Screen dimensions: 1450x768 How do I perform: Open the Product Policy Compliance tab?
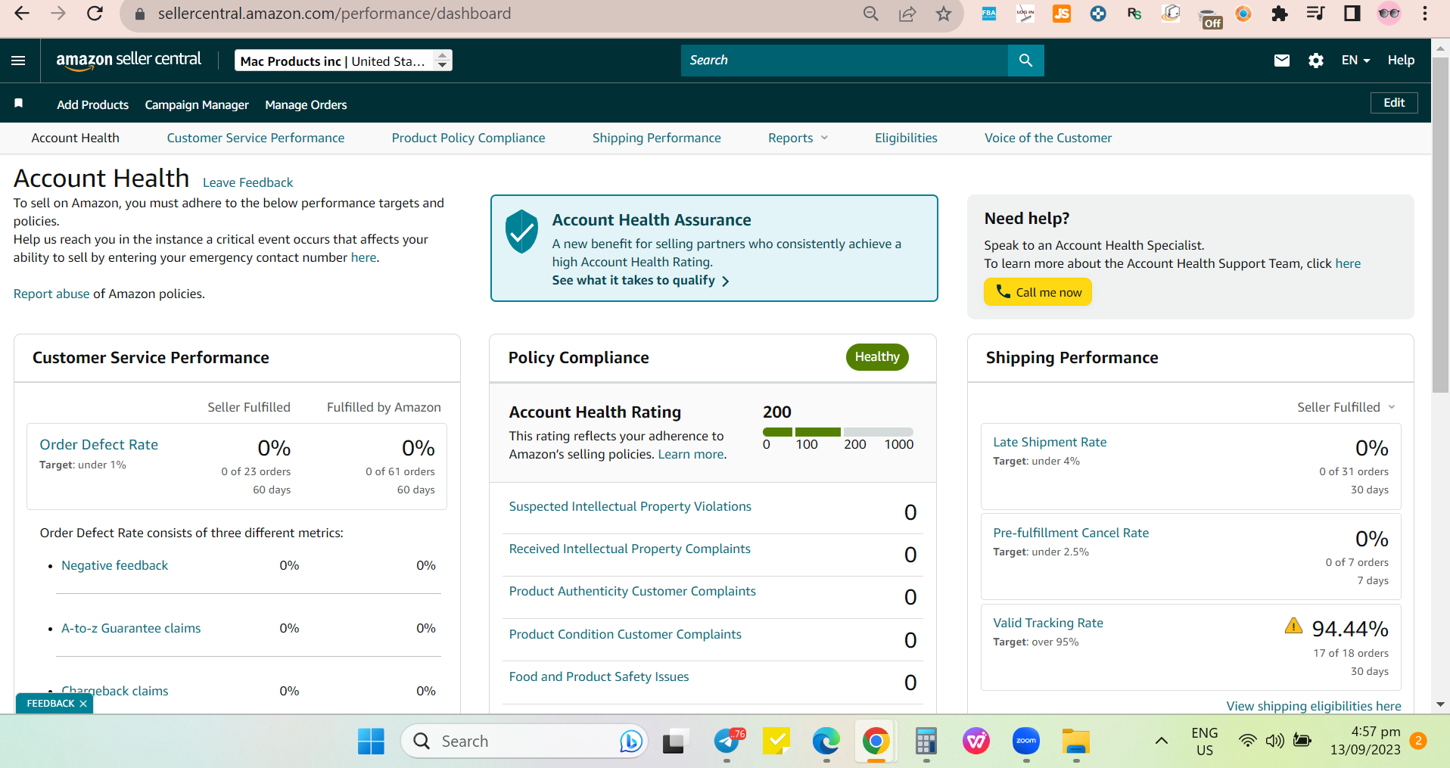tap(468, 138)
